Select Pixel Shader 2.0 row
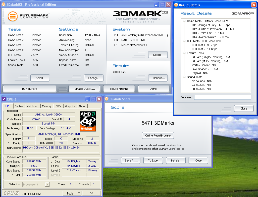The width and height of the screenshot is (258, 197). (205, 69)
